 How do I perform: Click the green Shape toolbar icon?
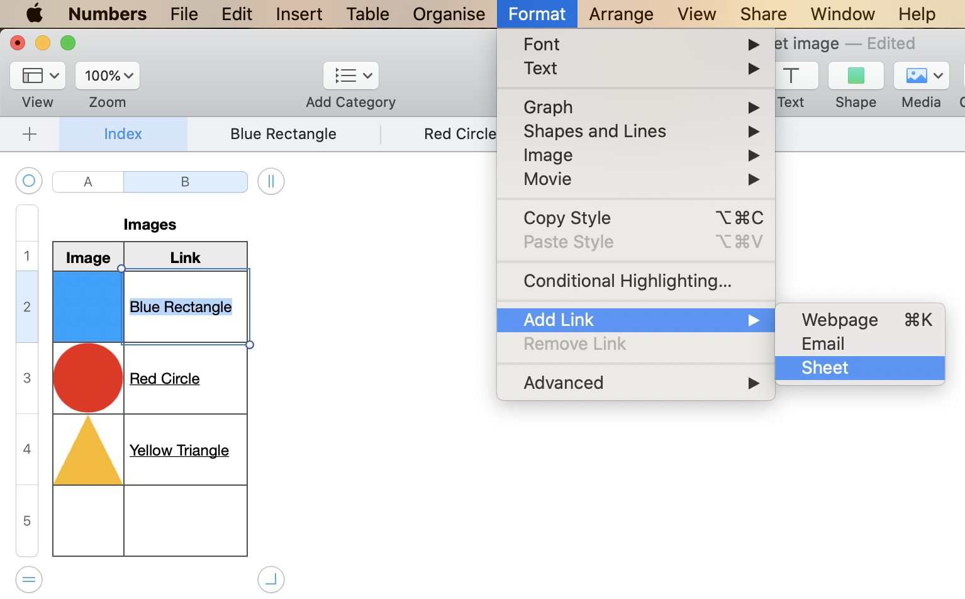coord(856,76)
